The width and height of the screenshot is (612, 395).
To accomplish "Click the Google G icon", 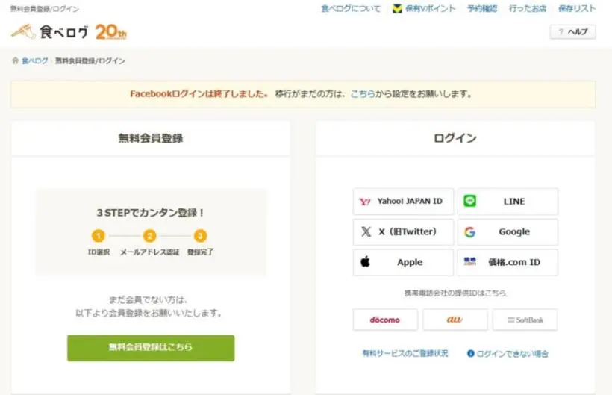I will [x=470, y=231].
